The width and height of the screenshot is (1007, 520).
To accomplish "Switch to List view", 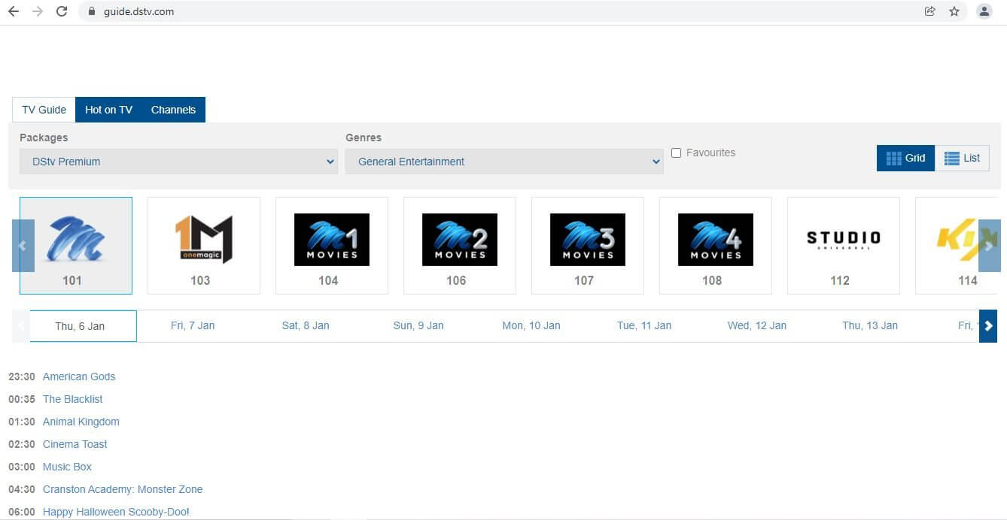I will point(962,158).
